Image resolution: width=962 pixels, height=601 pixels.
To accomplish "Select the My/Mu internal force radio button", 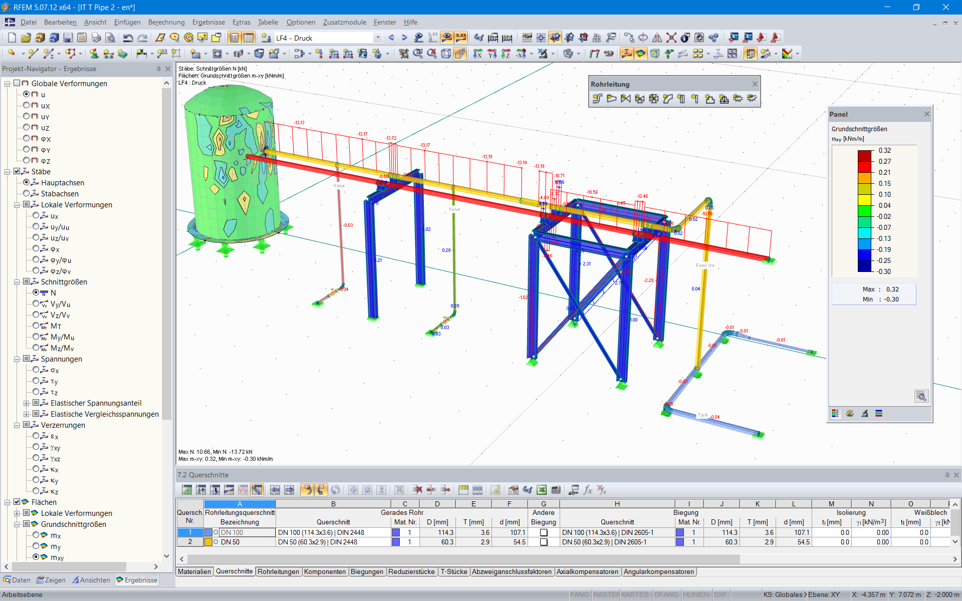I will pos(36,337).
